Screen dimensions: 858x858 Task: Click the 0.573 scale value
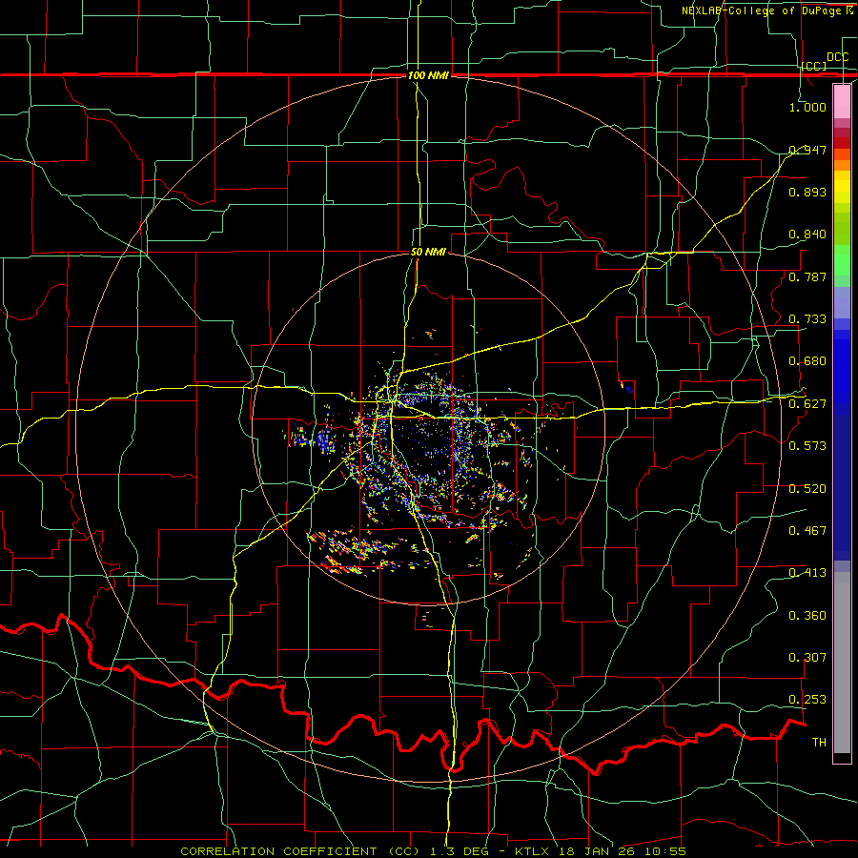pos(807,445)
